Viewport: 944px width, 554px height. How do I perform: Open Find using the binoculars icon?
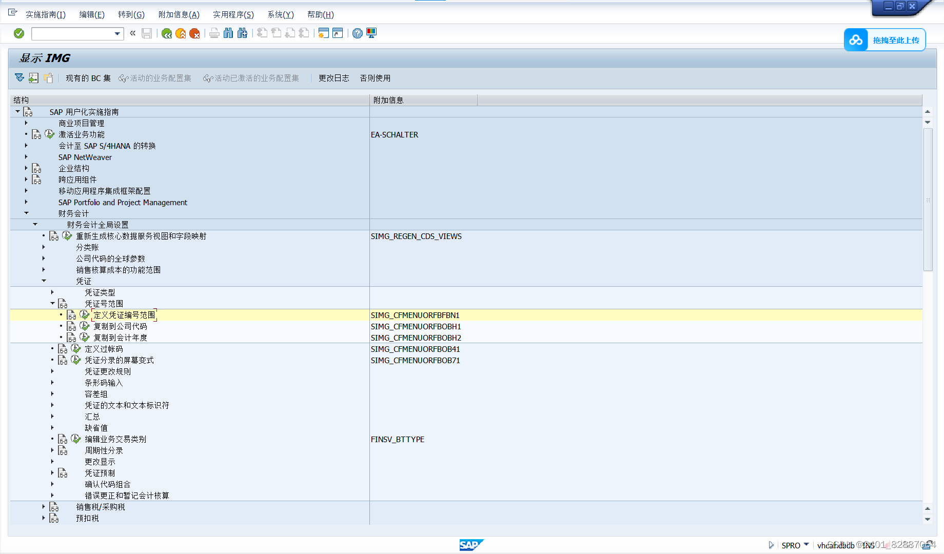[228, 33]
